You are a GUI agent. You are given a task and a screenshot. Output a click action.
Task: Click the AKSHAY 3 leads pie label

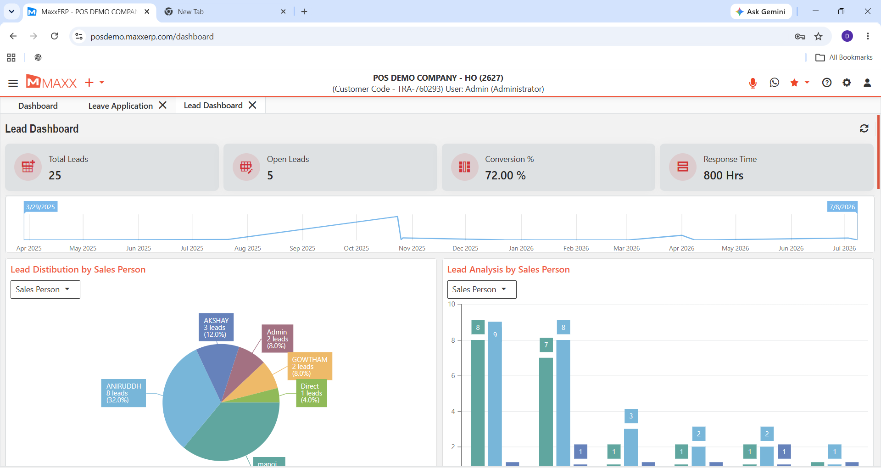216,327
